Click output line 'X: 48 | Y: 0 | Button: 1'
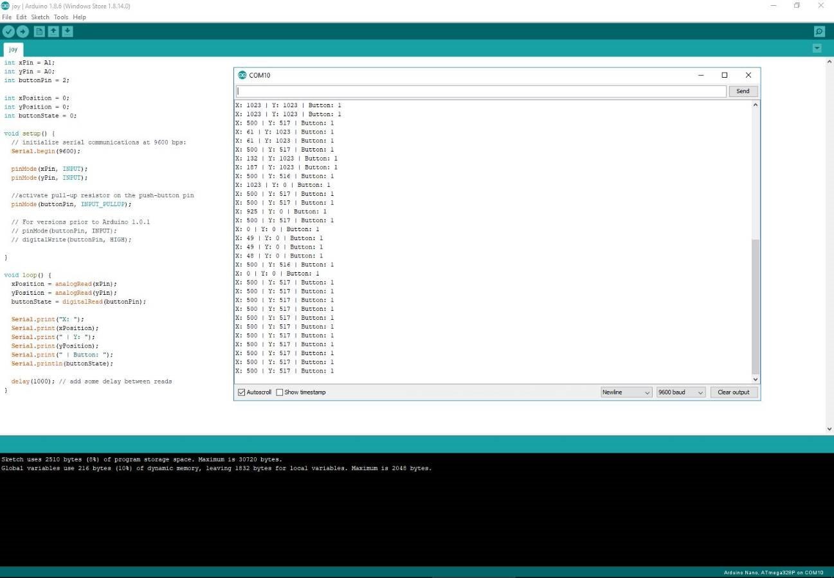 click(279, 256)
